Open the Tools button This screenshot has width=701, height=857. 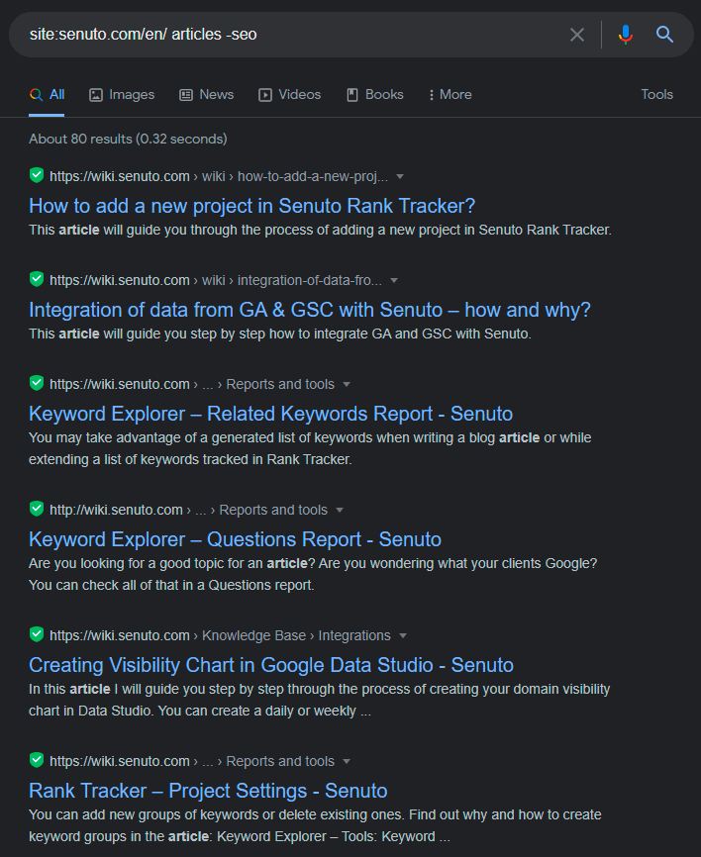tap(656, 95)
